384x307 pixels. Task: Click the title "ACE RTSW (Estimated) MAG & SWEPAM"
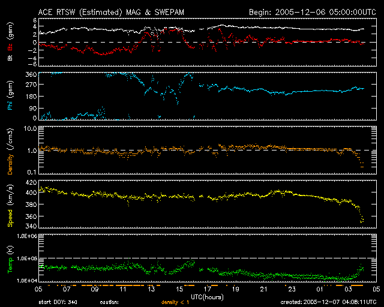point(111,12)
